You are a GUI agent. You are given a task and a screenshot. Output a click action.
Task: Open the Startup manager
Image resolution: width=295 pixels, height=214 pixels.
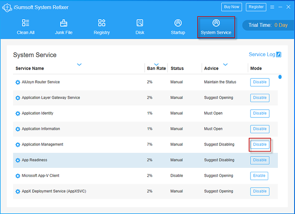point(178,27)
